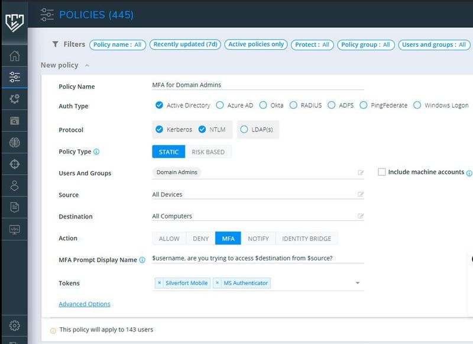Click the Domain Admins group chip
The image size is (473, 344).
(177, 172)
